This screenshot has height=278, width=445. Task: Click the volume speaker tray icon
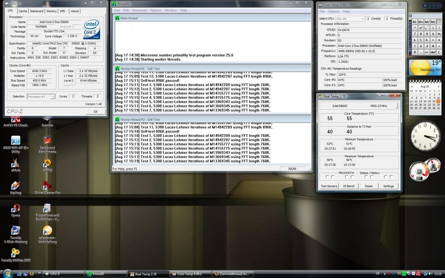430,274
